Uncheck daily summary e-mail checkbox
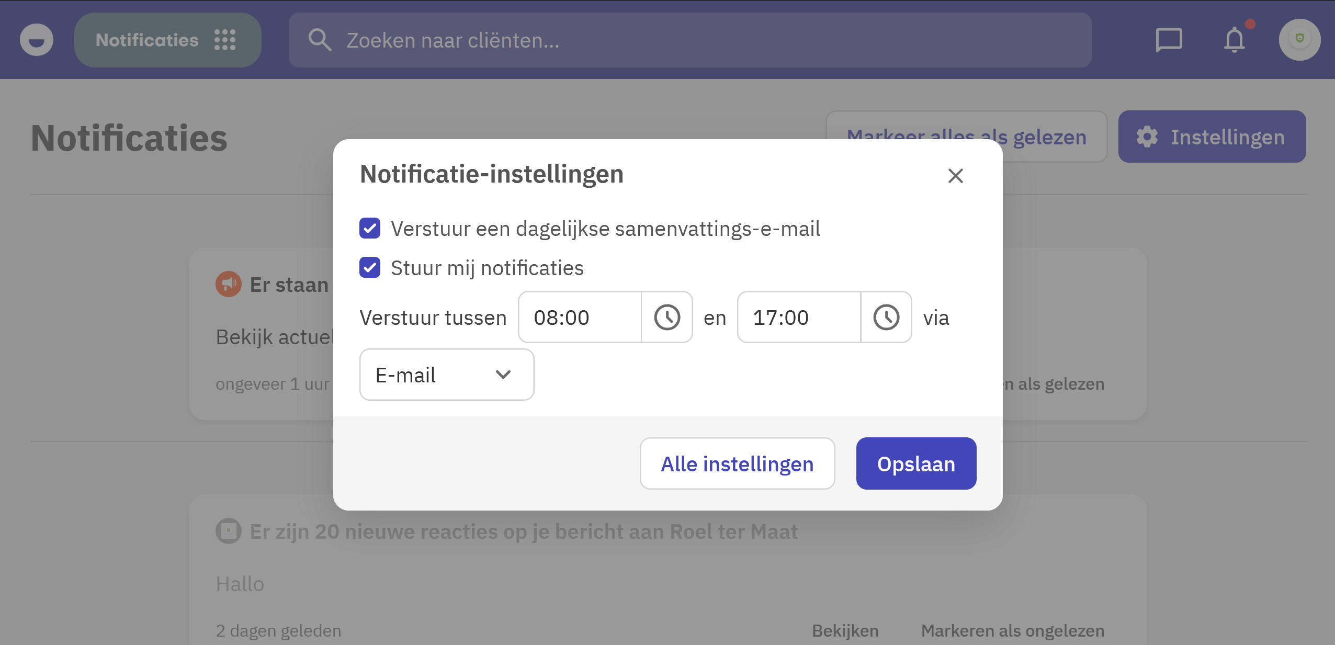 click(x=370, y=228)
